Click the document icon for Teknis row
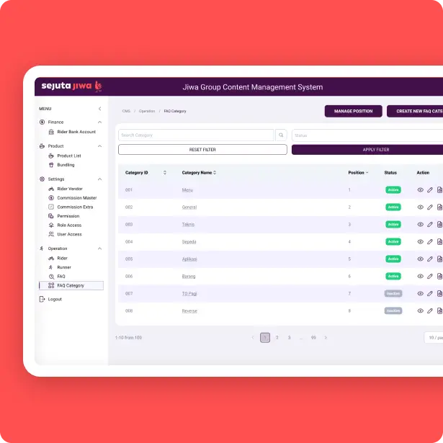Viewport: 443px width, 443px height. click(439, 225)
